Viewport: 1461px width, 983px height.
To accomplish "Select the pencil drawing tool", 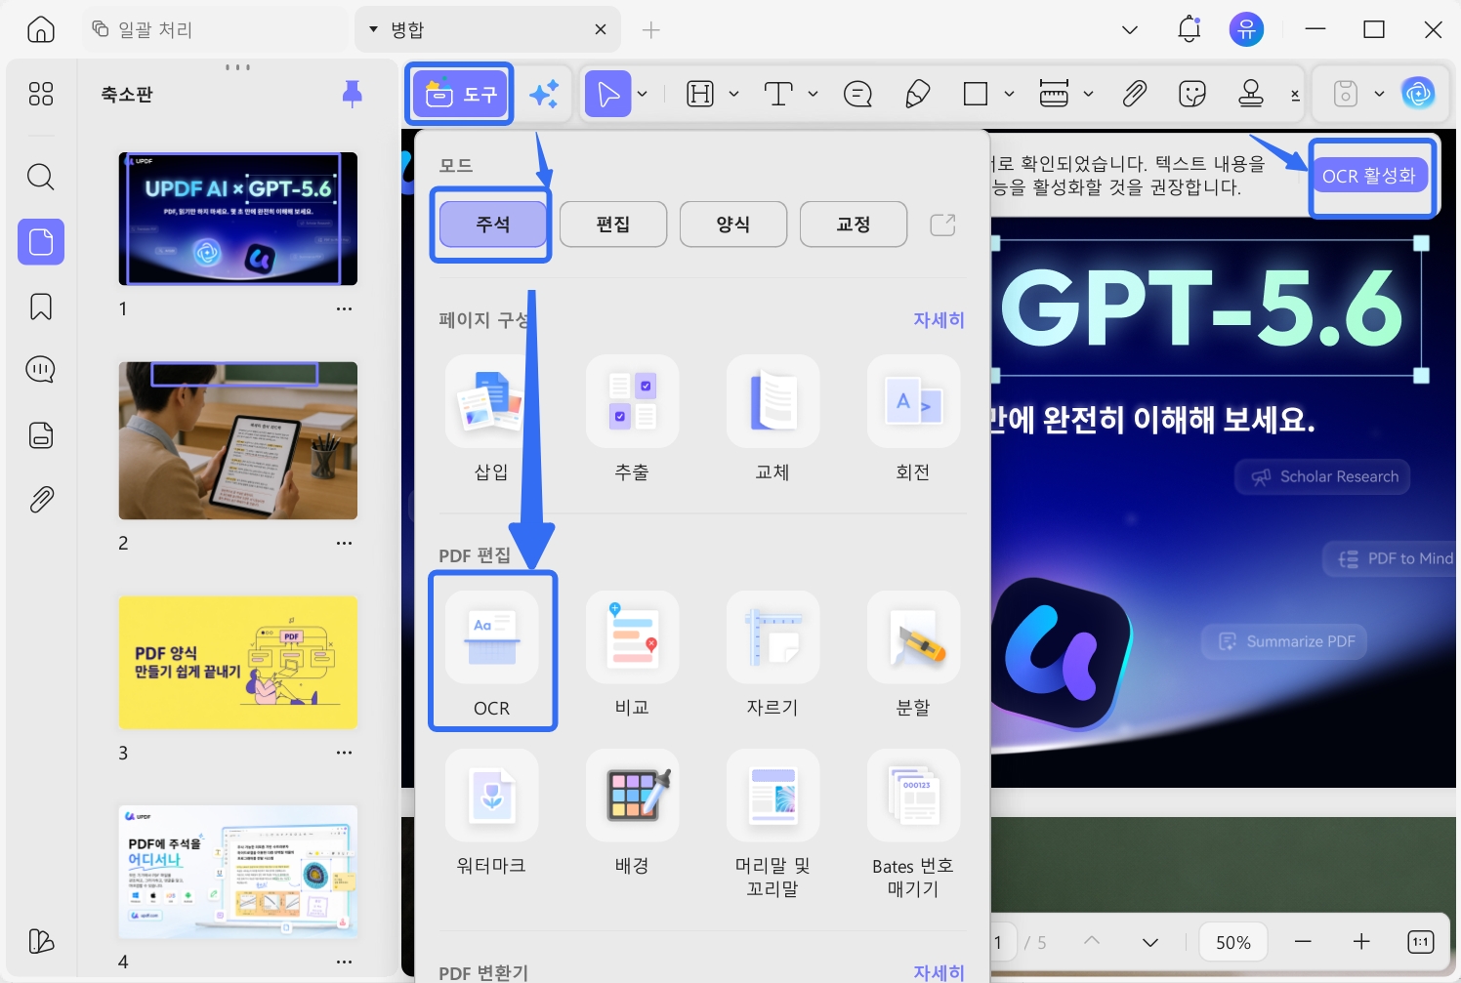I will (917, 94).
